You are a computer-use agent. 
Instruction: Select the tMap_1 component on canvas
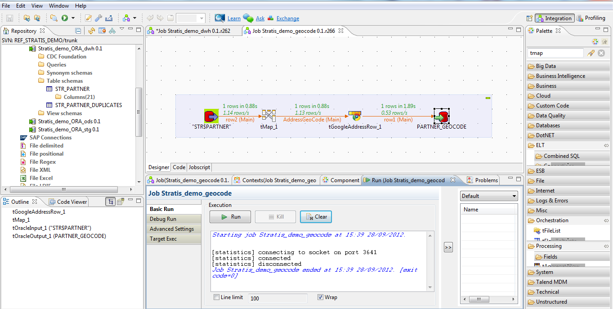269,116
